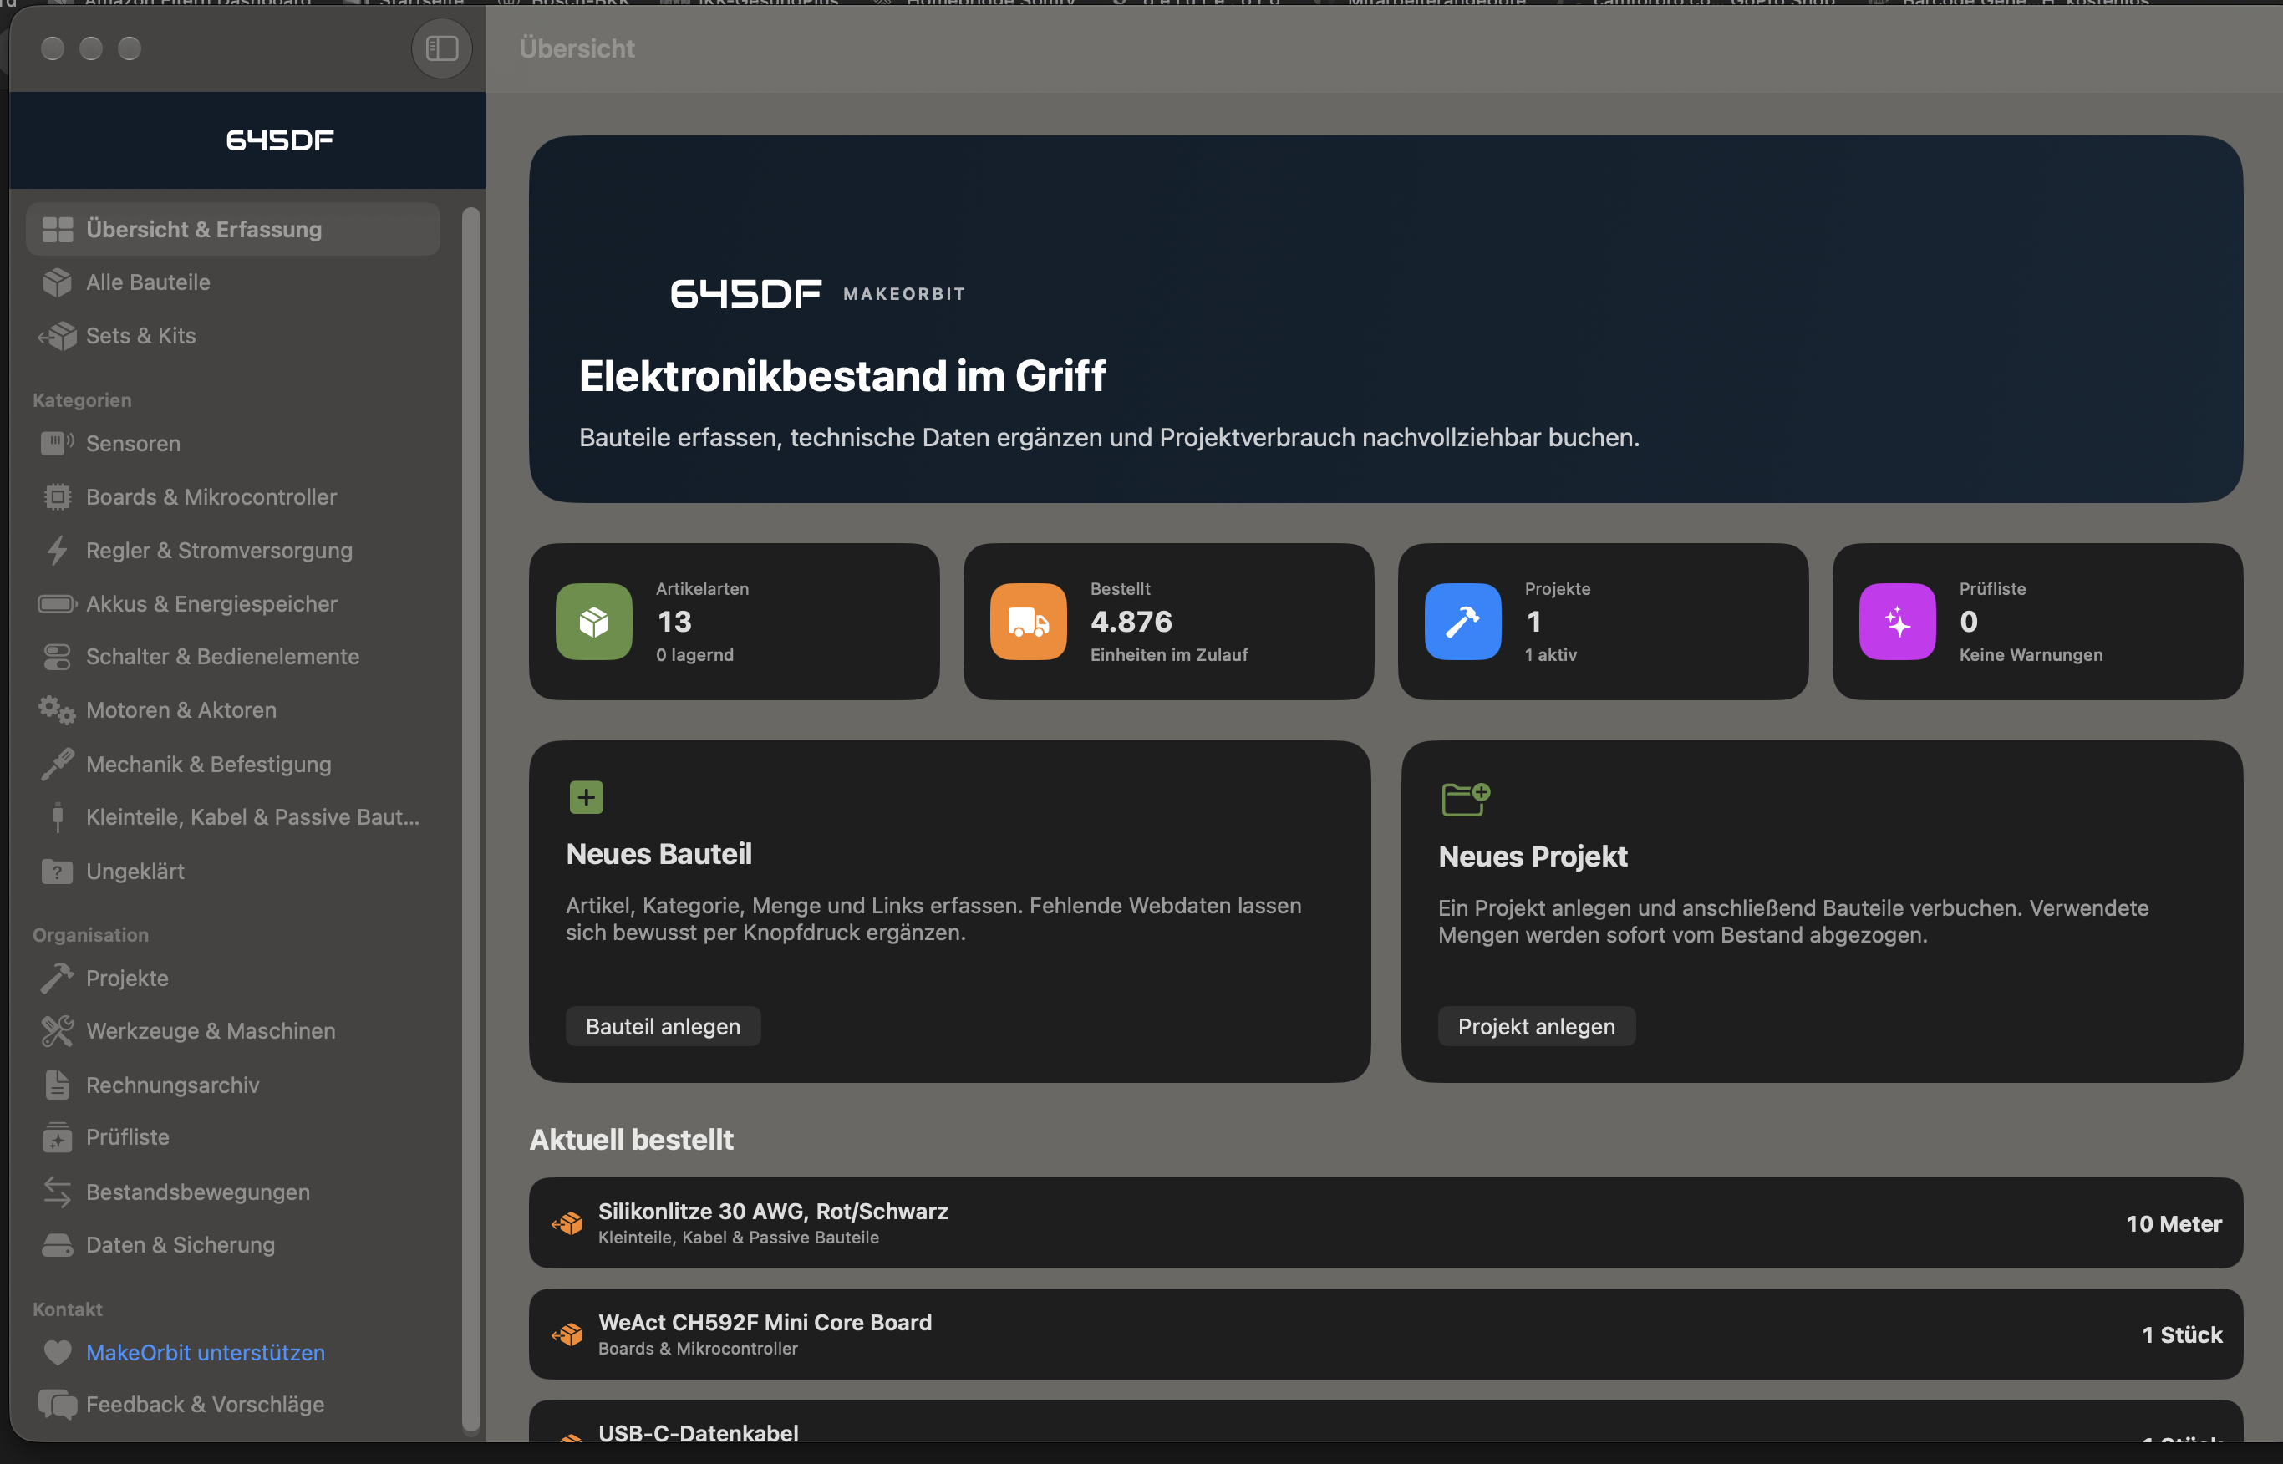Click the Motoren & Aktoren gears icon
2283x1464 pixels.
coord(57,710)
